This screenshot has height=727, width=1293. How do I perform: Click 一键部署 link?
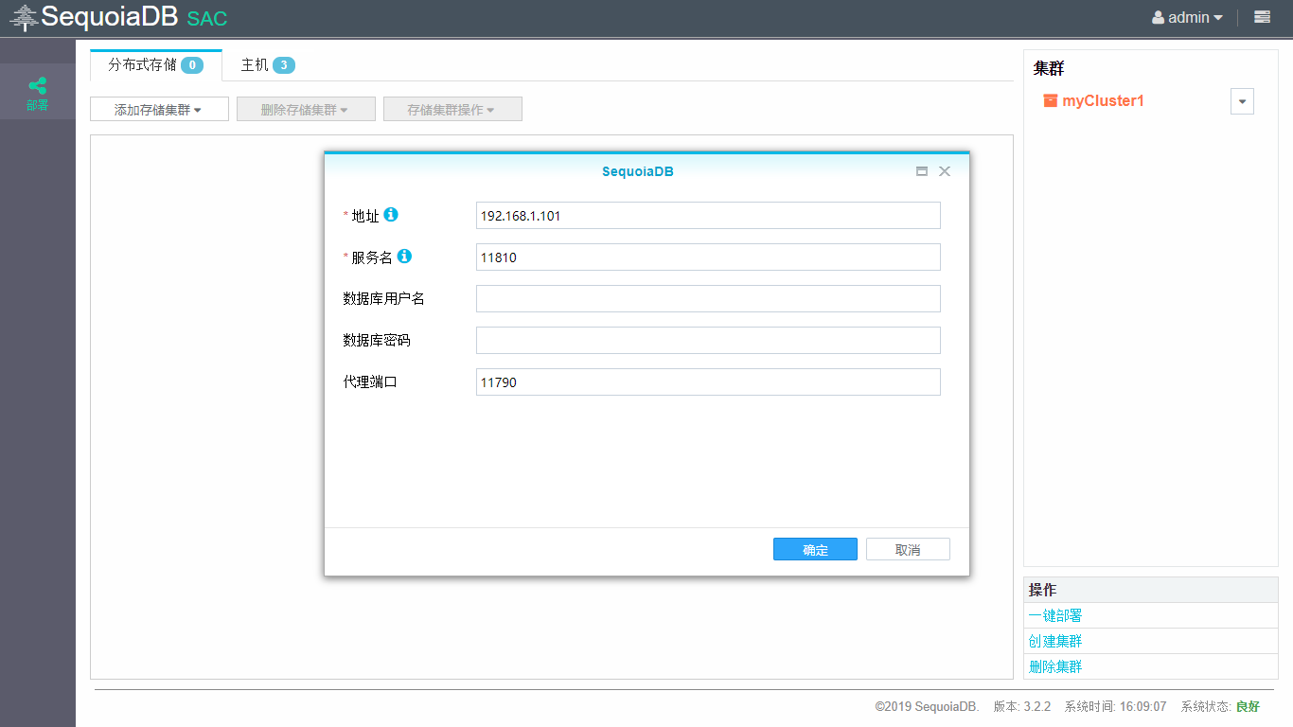(1055, 615)
